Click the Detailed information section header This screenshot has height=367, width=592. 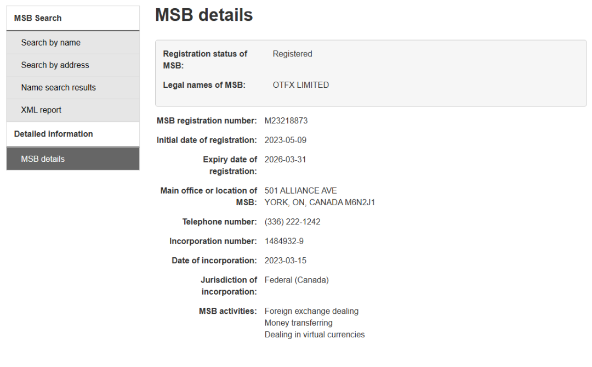54,134
